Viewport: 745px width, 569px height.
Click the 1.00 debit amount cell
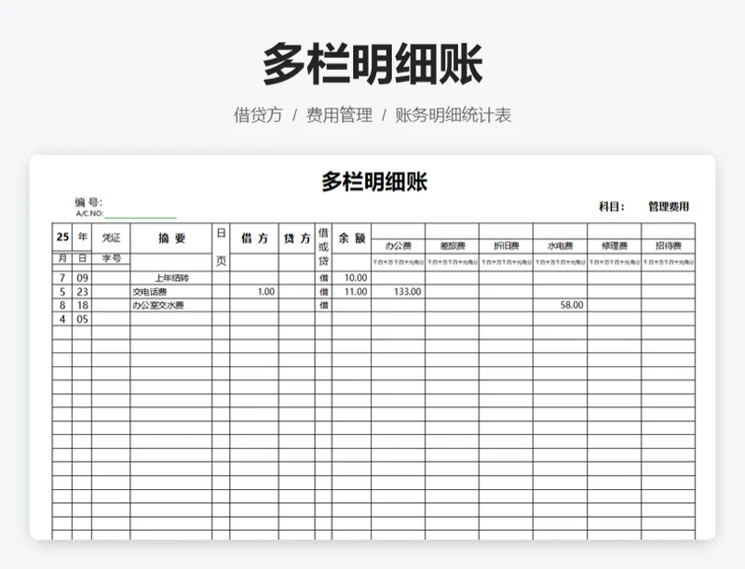(254, 292)
